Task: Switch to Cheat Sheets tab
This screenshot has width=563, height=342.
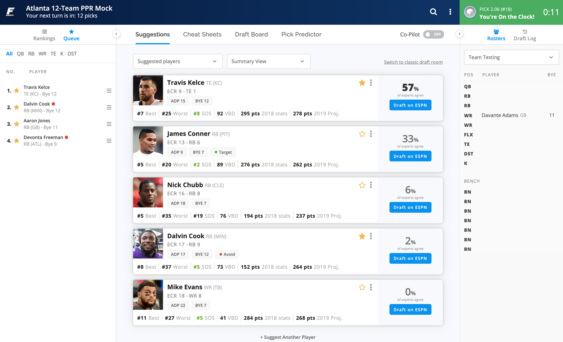Action: pos(202,34)
